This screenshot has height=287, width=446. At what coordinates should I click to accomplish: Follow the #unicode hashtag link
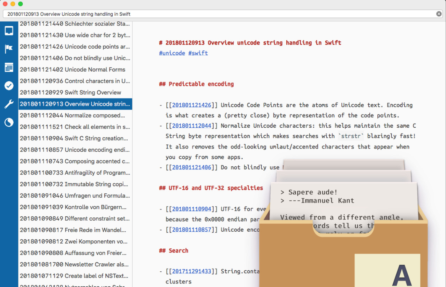172,53
